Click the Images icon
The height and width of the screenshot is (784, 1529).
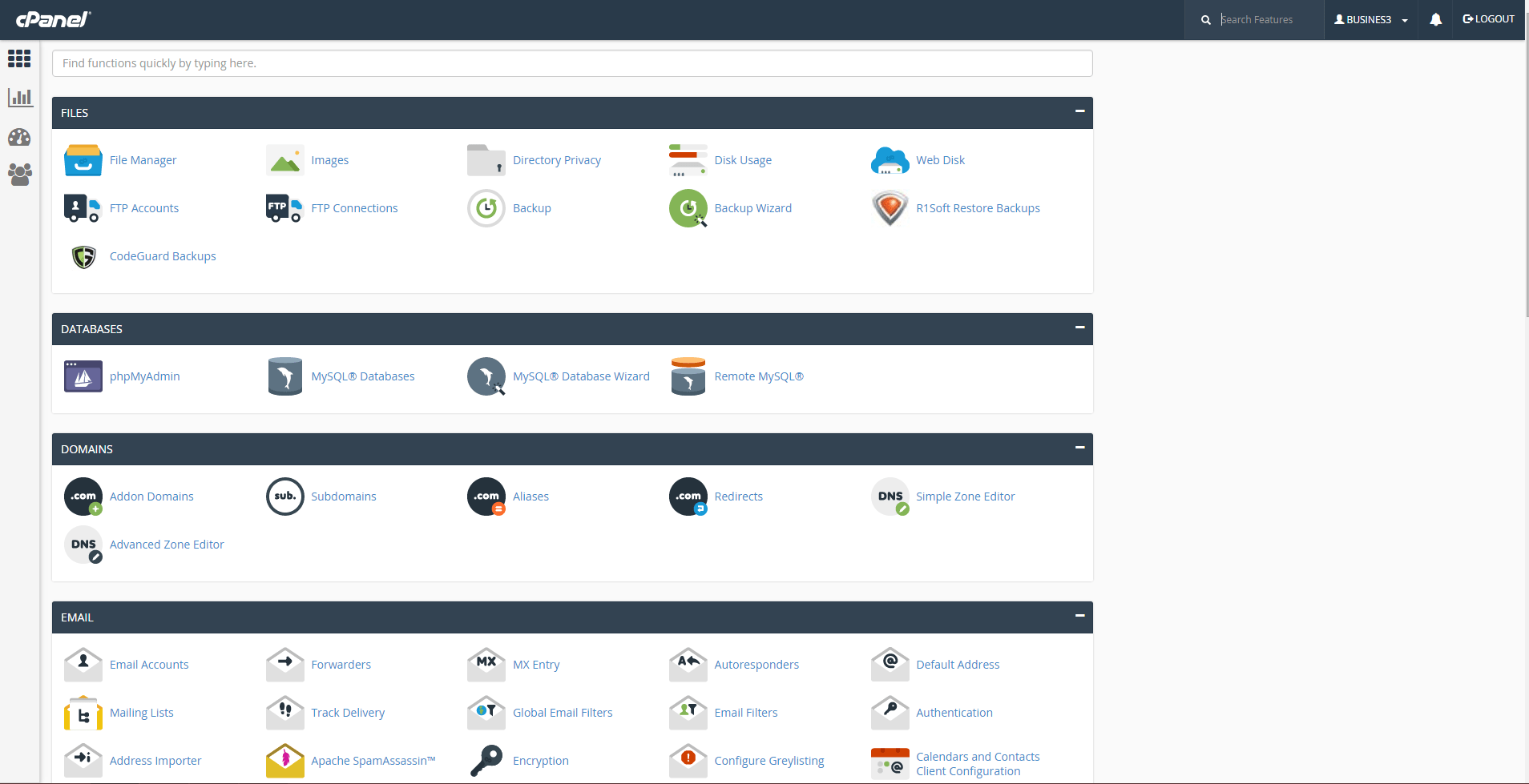coord(285,160)
